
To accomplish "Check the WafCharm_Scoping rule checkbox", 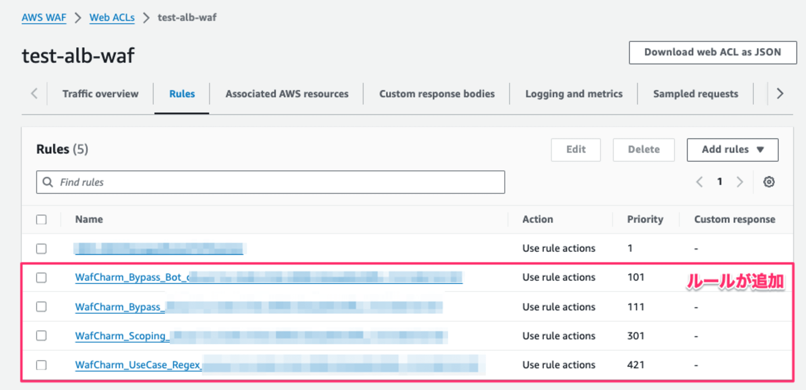I will [x=41, y=336].
